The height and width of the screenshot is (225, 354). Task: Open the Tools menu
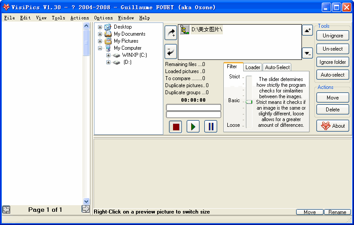coord(58,18)
